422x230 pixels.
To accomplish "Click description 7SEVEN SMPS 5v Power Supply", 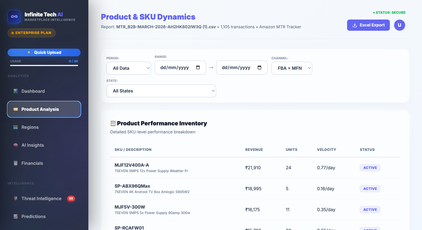I will coord(152,213).
